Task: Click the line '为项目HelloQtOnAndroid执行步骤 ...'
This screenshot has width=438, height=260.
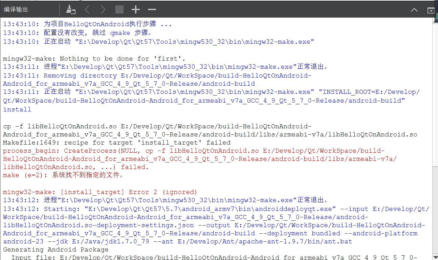Action: coord(87,24)
